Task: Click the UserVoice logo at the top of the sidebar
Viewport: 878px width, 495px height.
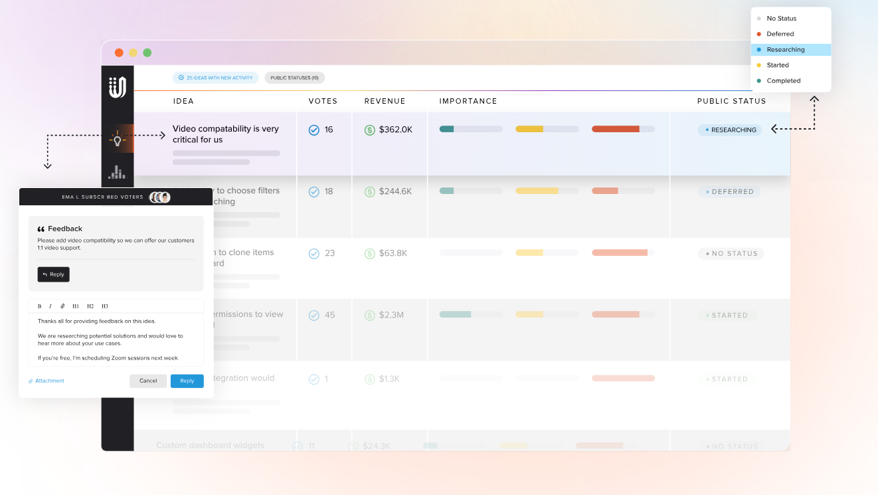Action: (x=117, y=88)
